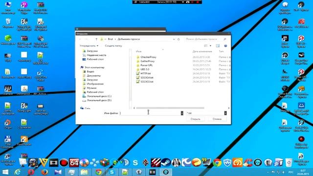Select the Parser URL folder
This screenshot has height=176, width=313.
(x=147, y=65)
